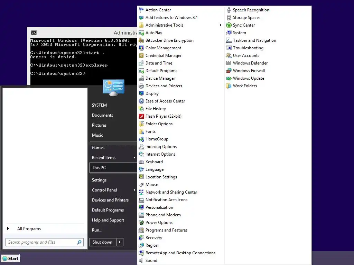Screen dimensions: 354x265
Task: Expand the Control Panel submenu arrow
Action: pos(134,190)
